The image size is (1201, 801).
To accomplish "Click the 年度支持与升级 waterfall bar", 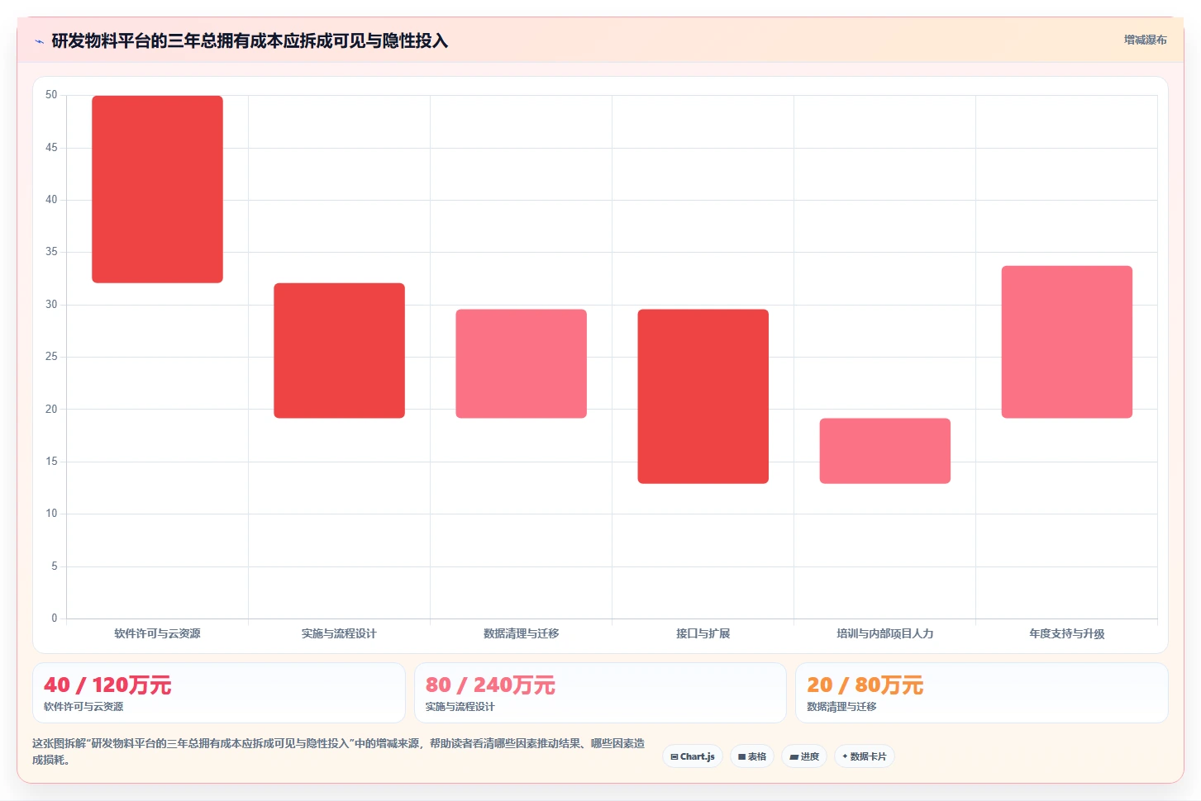I will 1066,342.
